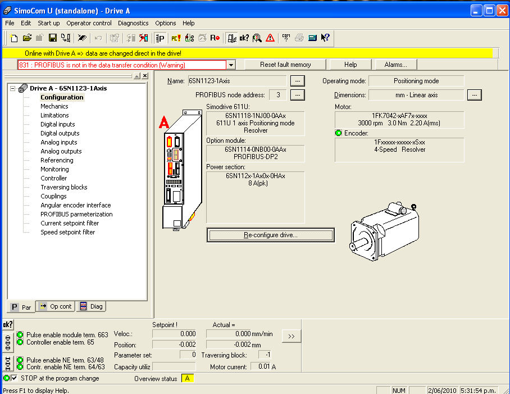Click the magnifying glass toolbar icon

(257, 38)
